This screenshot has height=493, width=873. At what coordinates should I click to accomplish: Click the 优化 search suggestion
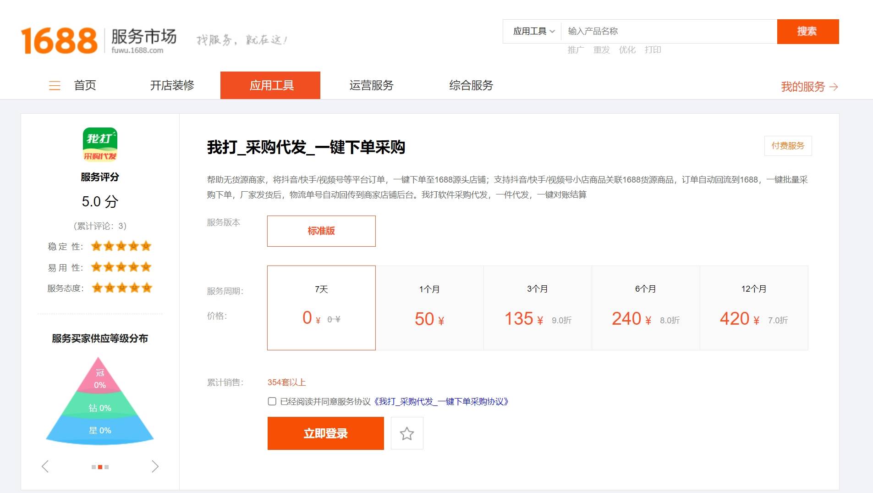click(627, 50)
